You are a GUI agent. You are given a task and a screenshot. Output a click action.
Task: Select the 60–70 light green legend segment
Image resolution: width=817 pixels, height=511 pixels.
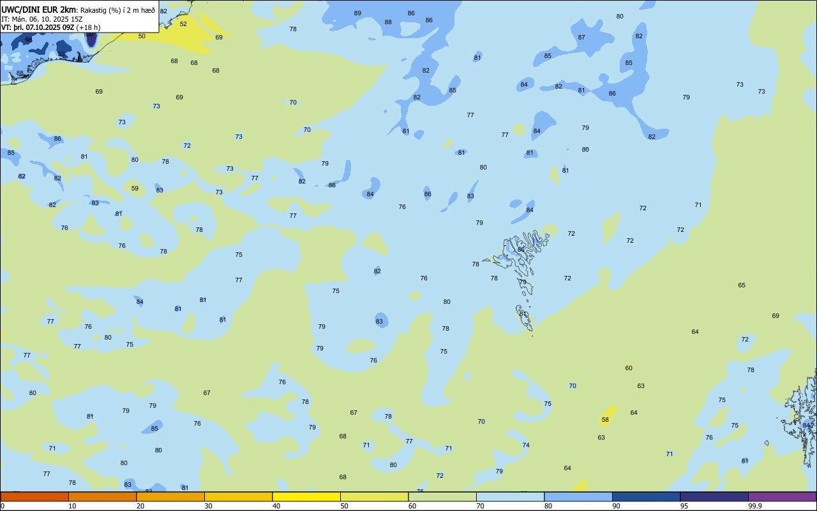pos(442,496)
